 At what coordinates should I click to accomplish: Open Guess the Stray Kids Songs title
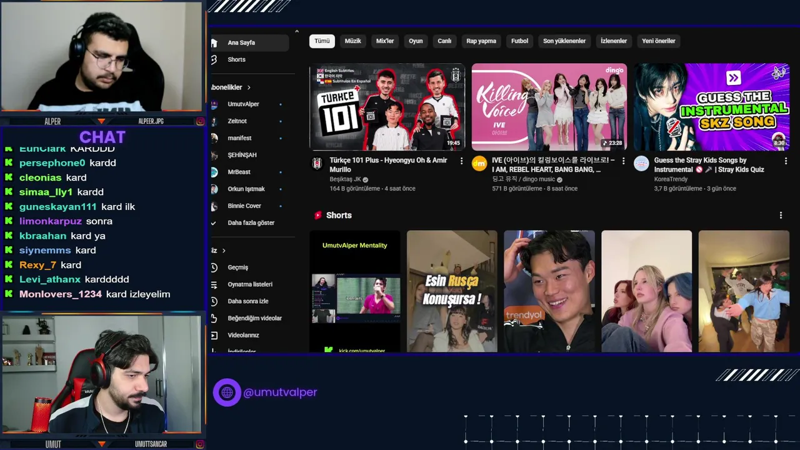tap(709, 165)
